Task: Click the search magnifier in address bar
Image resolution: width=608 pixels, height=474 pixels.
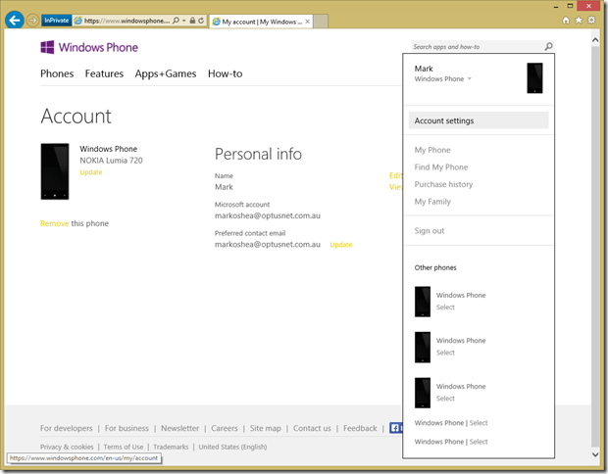Action: click(177, 21)
